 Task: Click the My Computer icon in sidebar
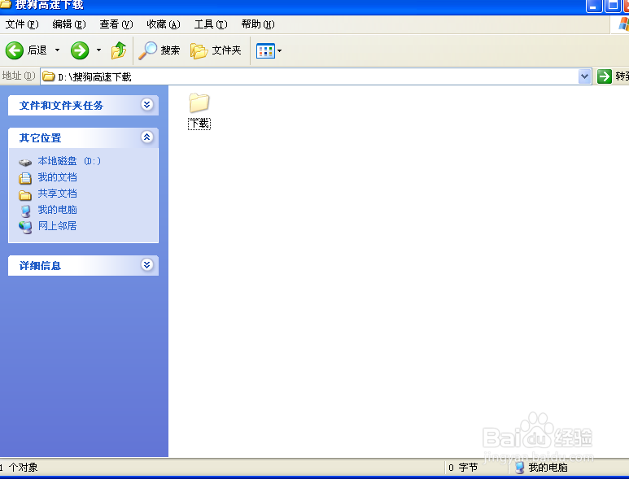(x=25, y=211)
